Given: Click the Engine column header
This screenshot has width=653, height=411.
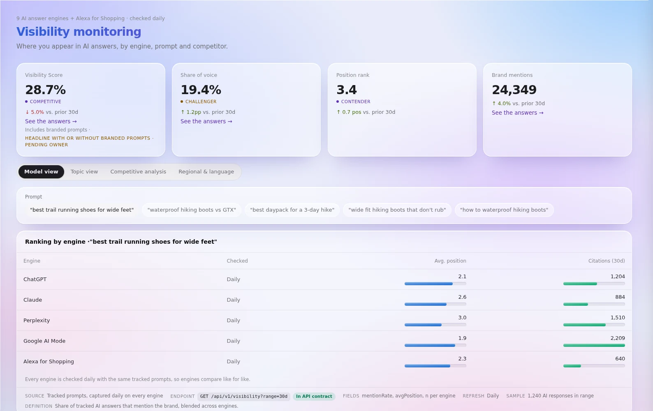Looking at the screenshot, I should 32,261.
